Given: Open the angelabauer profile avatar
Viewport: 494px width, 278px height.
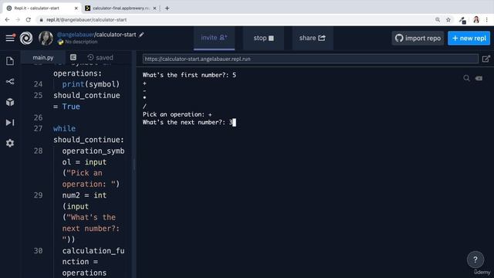Looking at the screenshot, I should point(46,38).
